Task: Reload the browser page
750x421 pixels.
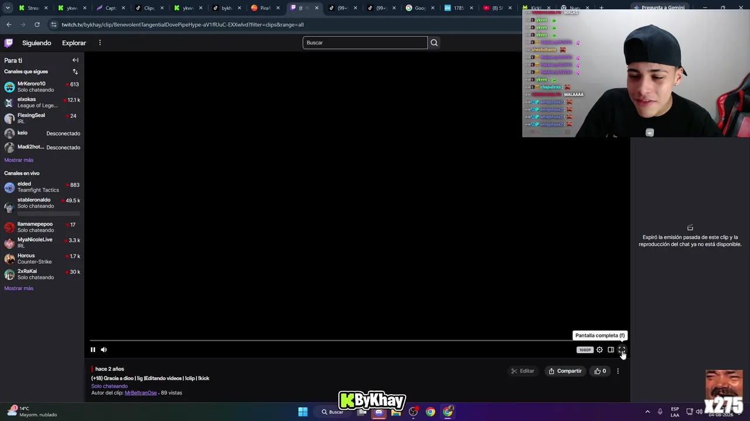Action: (37, 25)
